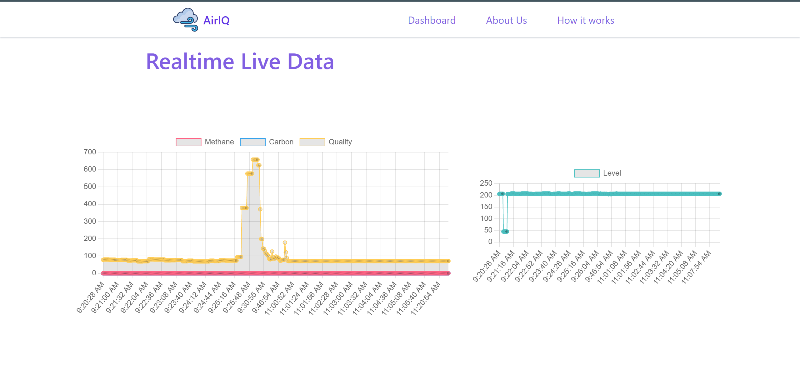
Task: Toggle Quality dataset via yellow legend box
Action: [312, 142]
